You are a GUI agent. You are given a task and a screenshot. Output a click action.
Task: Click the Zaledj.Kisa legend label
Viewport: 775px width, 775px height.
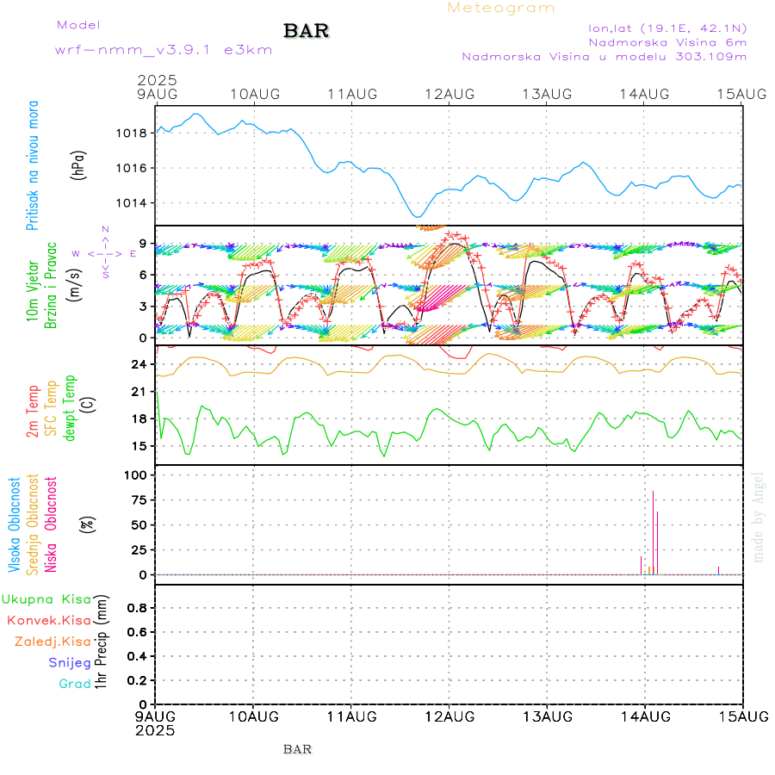click(53, 642)
